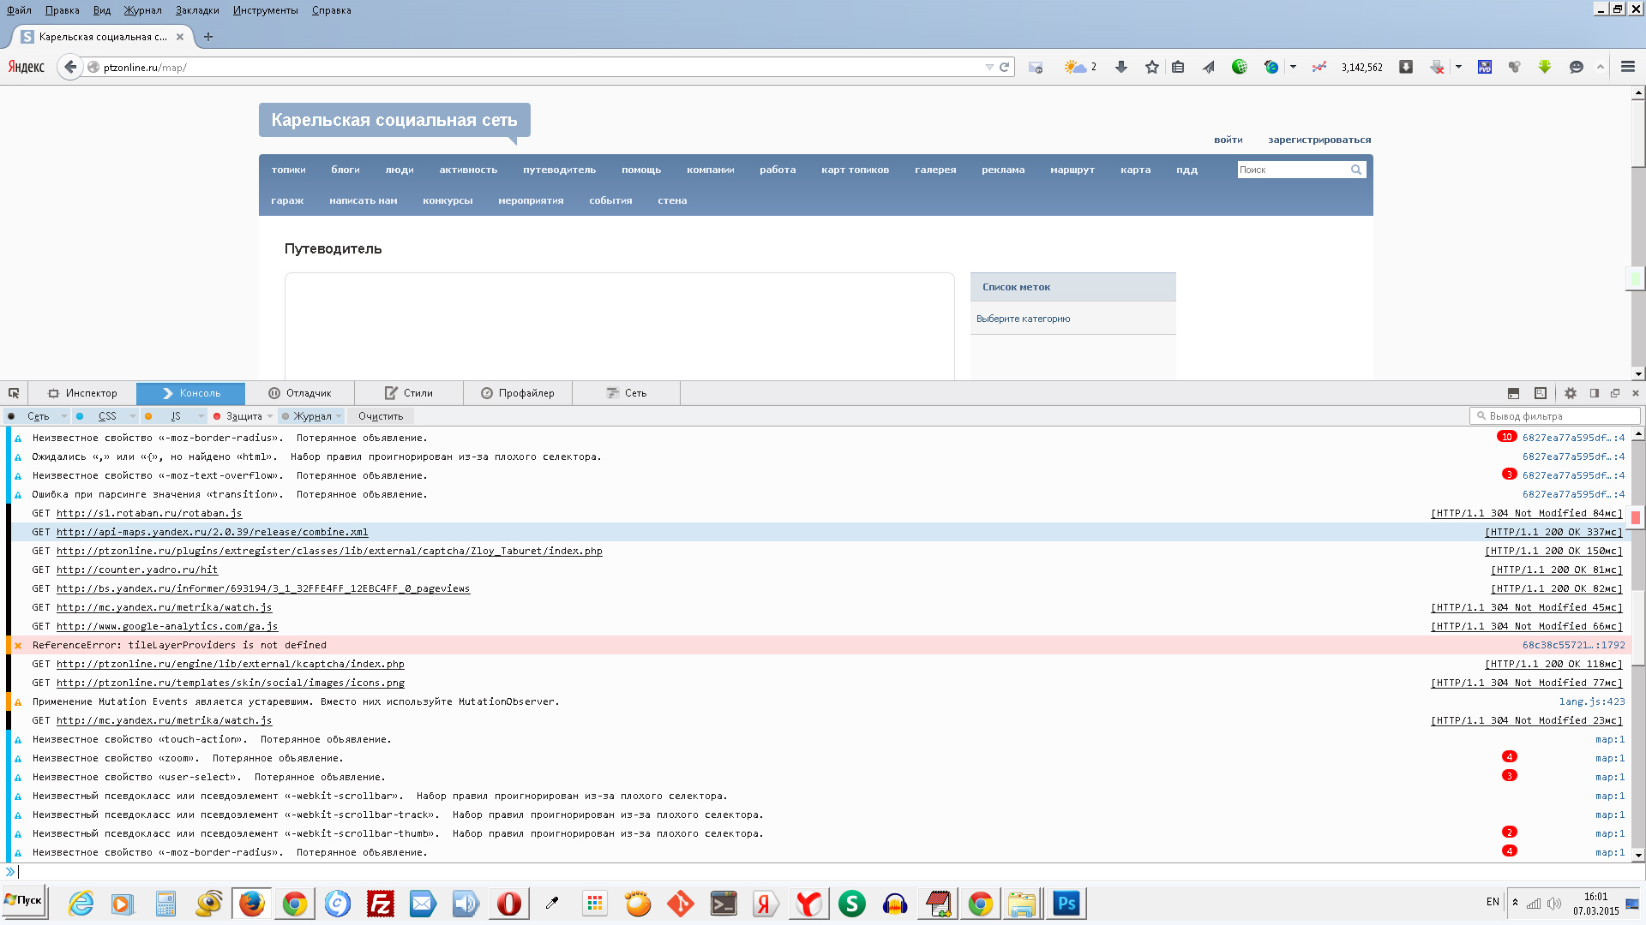Show bookmarks list clipboard icon

pos(1178,67)
